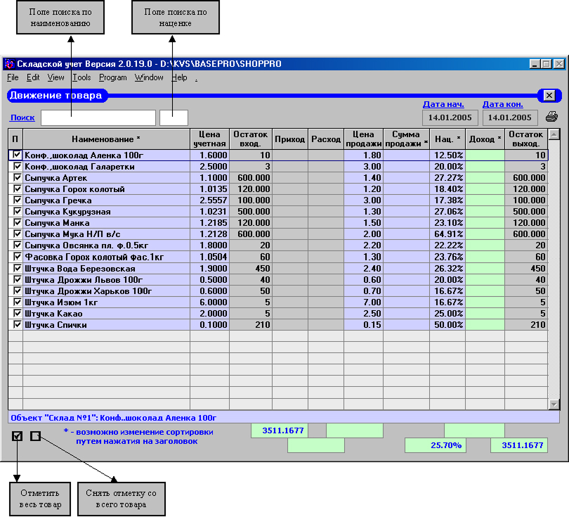Click the 2.5557 accounting price cell
Image resolution: width=569 pixels, height=517 pixels.
(209, 200)
